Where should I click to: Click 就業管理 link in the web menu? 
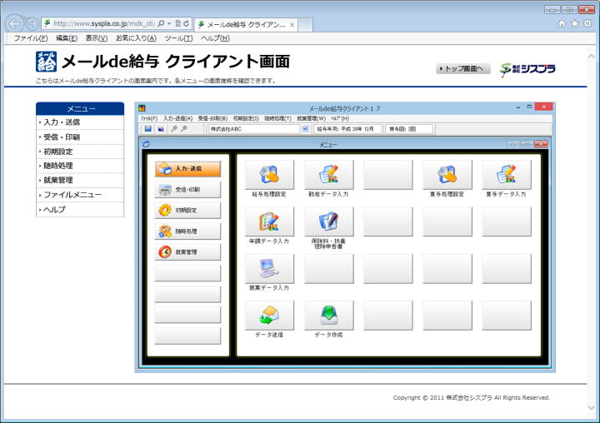click(58, 180)
